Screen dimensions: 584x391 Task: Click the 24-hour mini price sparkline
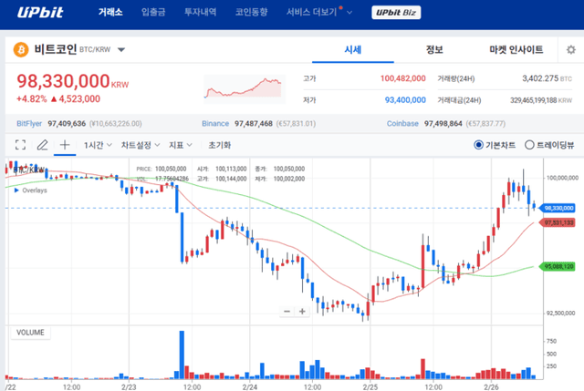pos(244,88)
